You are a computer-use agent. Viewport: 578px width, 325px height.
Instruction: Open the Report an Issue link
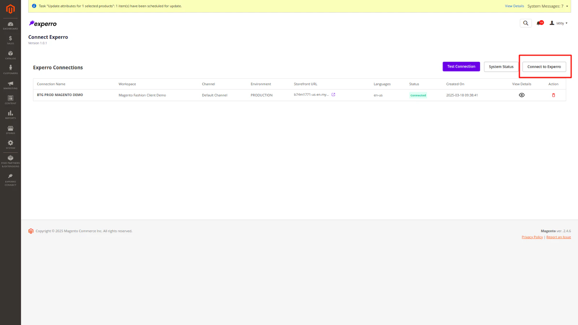(558, 237)
